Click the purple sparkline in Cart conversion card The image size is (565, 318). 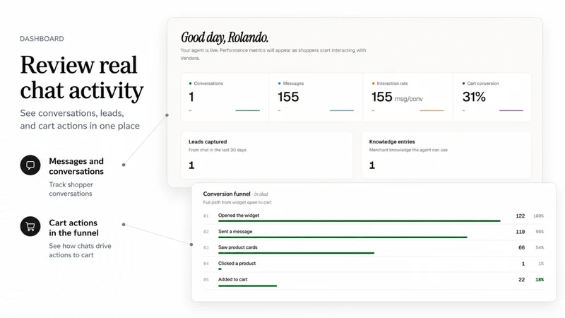[x=511, y=110]
